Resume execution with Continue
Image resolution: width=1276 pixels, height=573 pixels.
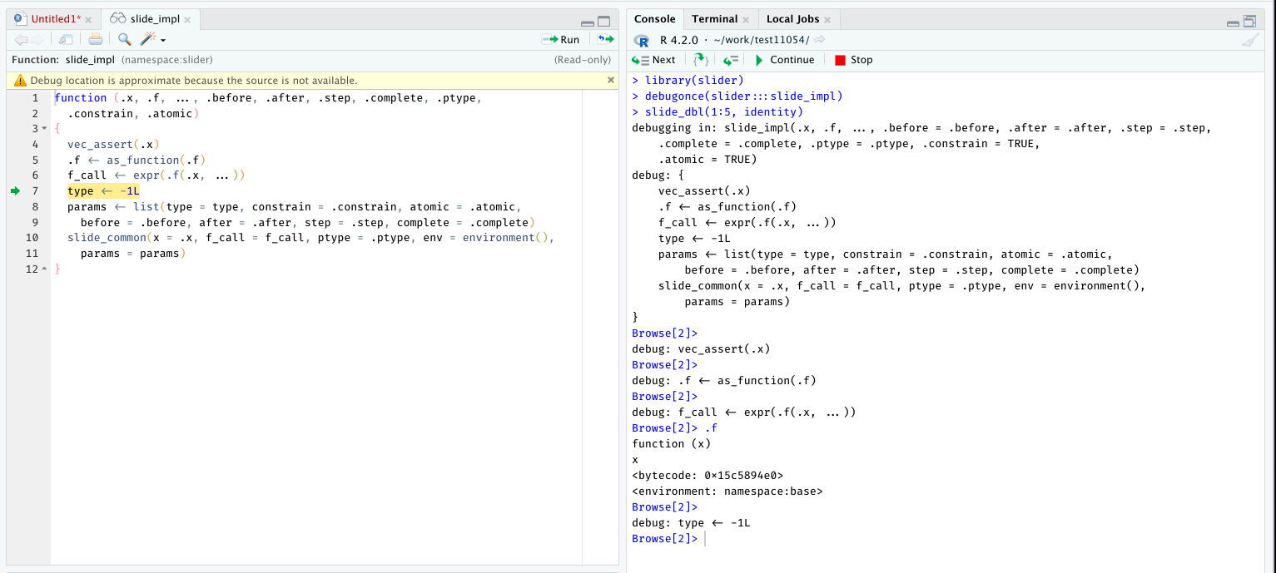(x=785, y=59)
